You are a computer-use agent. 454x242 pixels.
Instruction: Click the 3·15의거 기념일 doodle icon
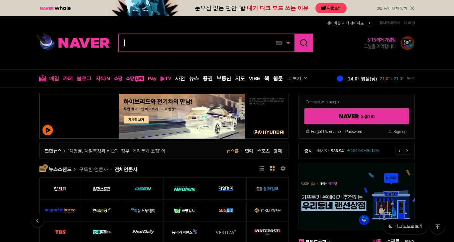(x=407, y=43)
